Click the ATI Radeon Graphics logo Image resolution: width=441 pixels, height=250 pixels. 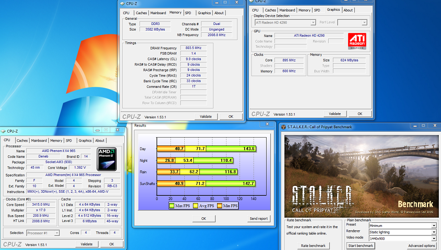coord(357,41)
